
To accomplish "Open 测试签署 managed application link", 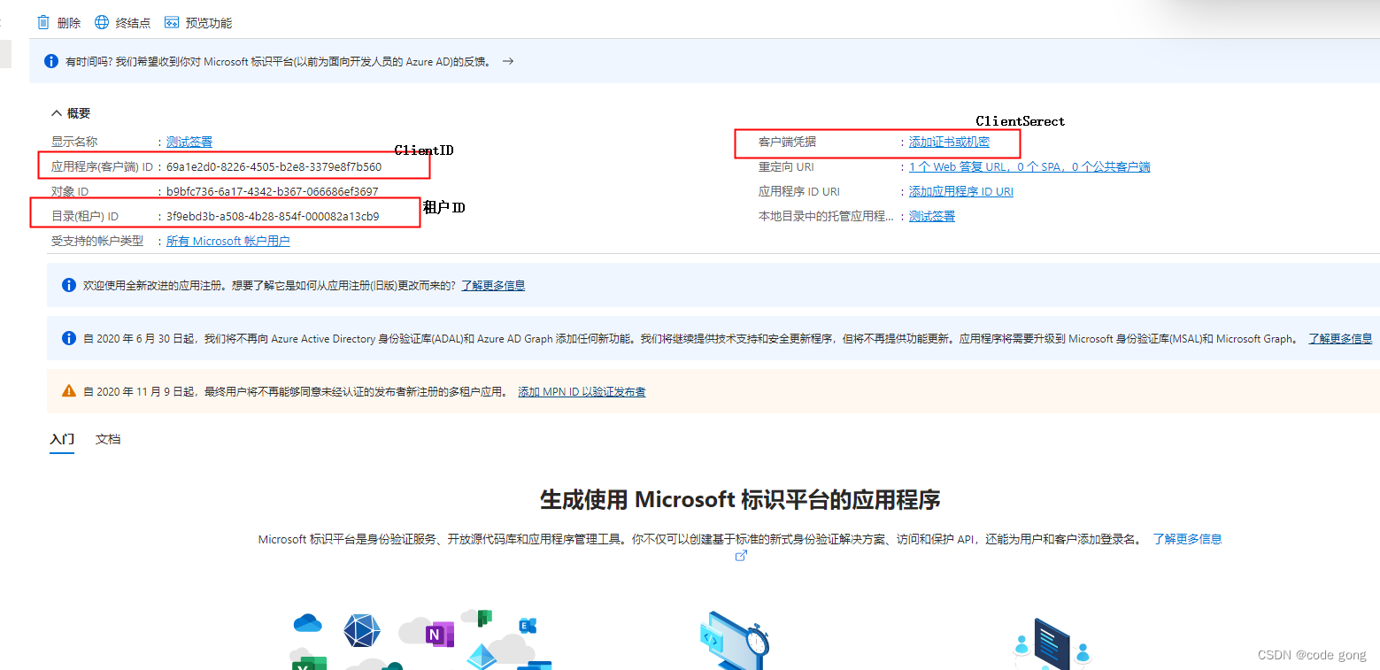I will [x=932, y=216].
